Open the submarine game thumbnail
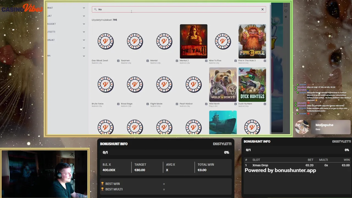Image resolution: width=352 pixels, height=198 pixels. pyautogui.click(x=223, y=122)
